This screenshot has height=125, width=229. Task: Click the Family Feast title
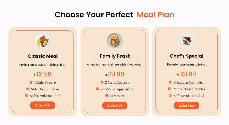coord(115,56)
